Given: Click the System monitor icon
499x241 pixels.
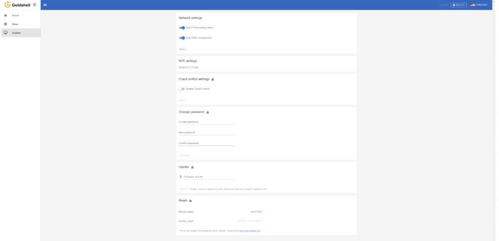Looking at the screenshot, I should click(x=5, y=33).
